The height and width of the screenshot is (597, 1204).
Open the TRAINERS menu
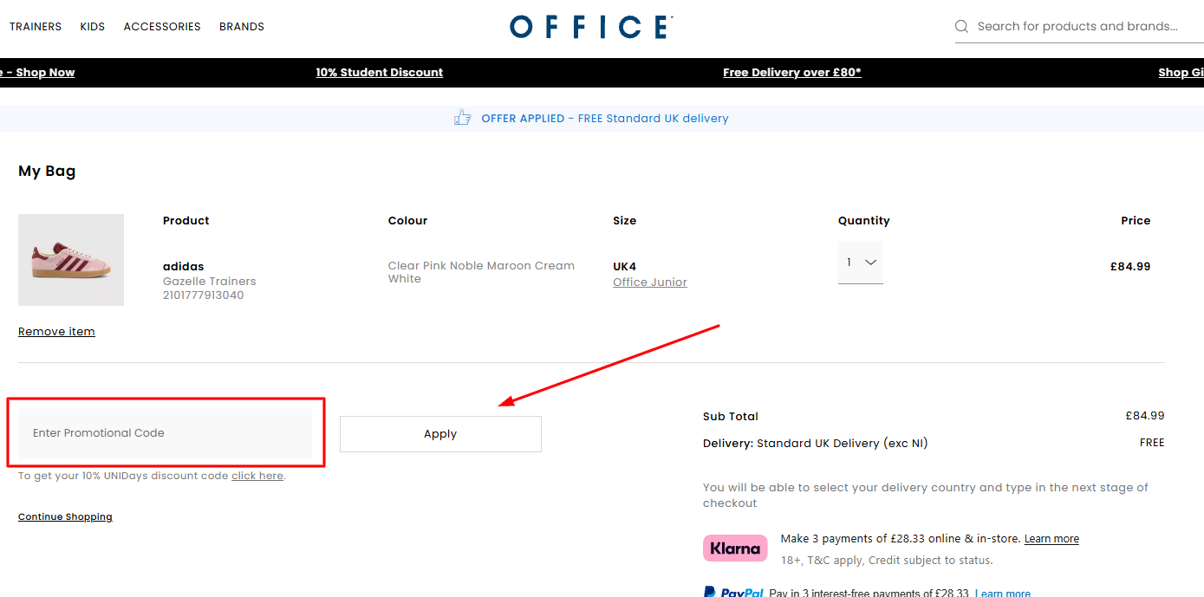pos(35,26)
